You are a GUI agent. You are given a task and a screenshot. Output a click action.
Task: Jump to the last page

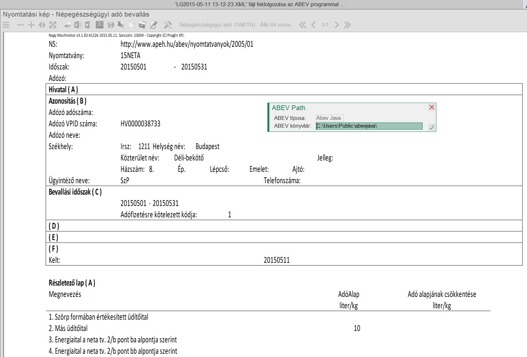pyautogui.click(x=347, y=25)
